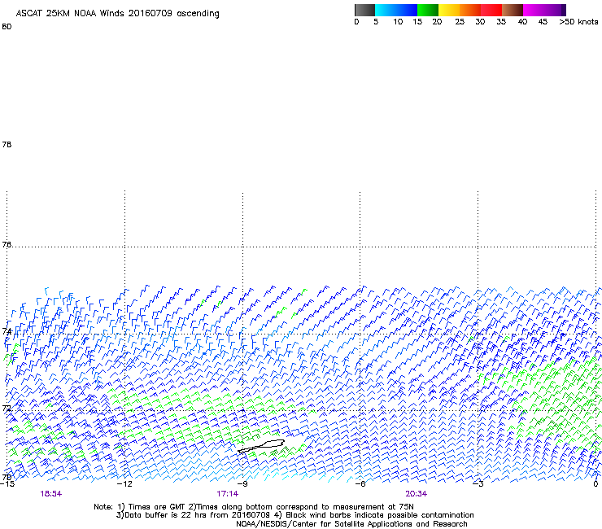Click the '18:54' pass time label
This screenshot has width=602, height=529.
click(50, 494)
